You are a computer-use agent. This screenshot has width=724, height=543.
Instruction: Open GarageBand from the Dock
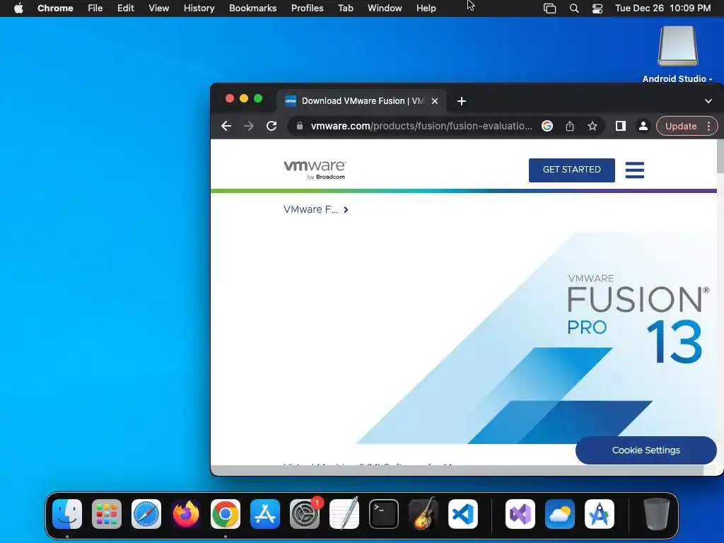tap(424, 514)
